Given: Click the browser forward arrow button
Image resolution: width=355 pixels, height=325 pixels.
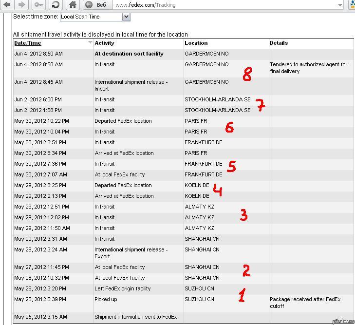Looking at the screenshot, I should point(21,5).
